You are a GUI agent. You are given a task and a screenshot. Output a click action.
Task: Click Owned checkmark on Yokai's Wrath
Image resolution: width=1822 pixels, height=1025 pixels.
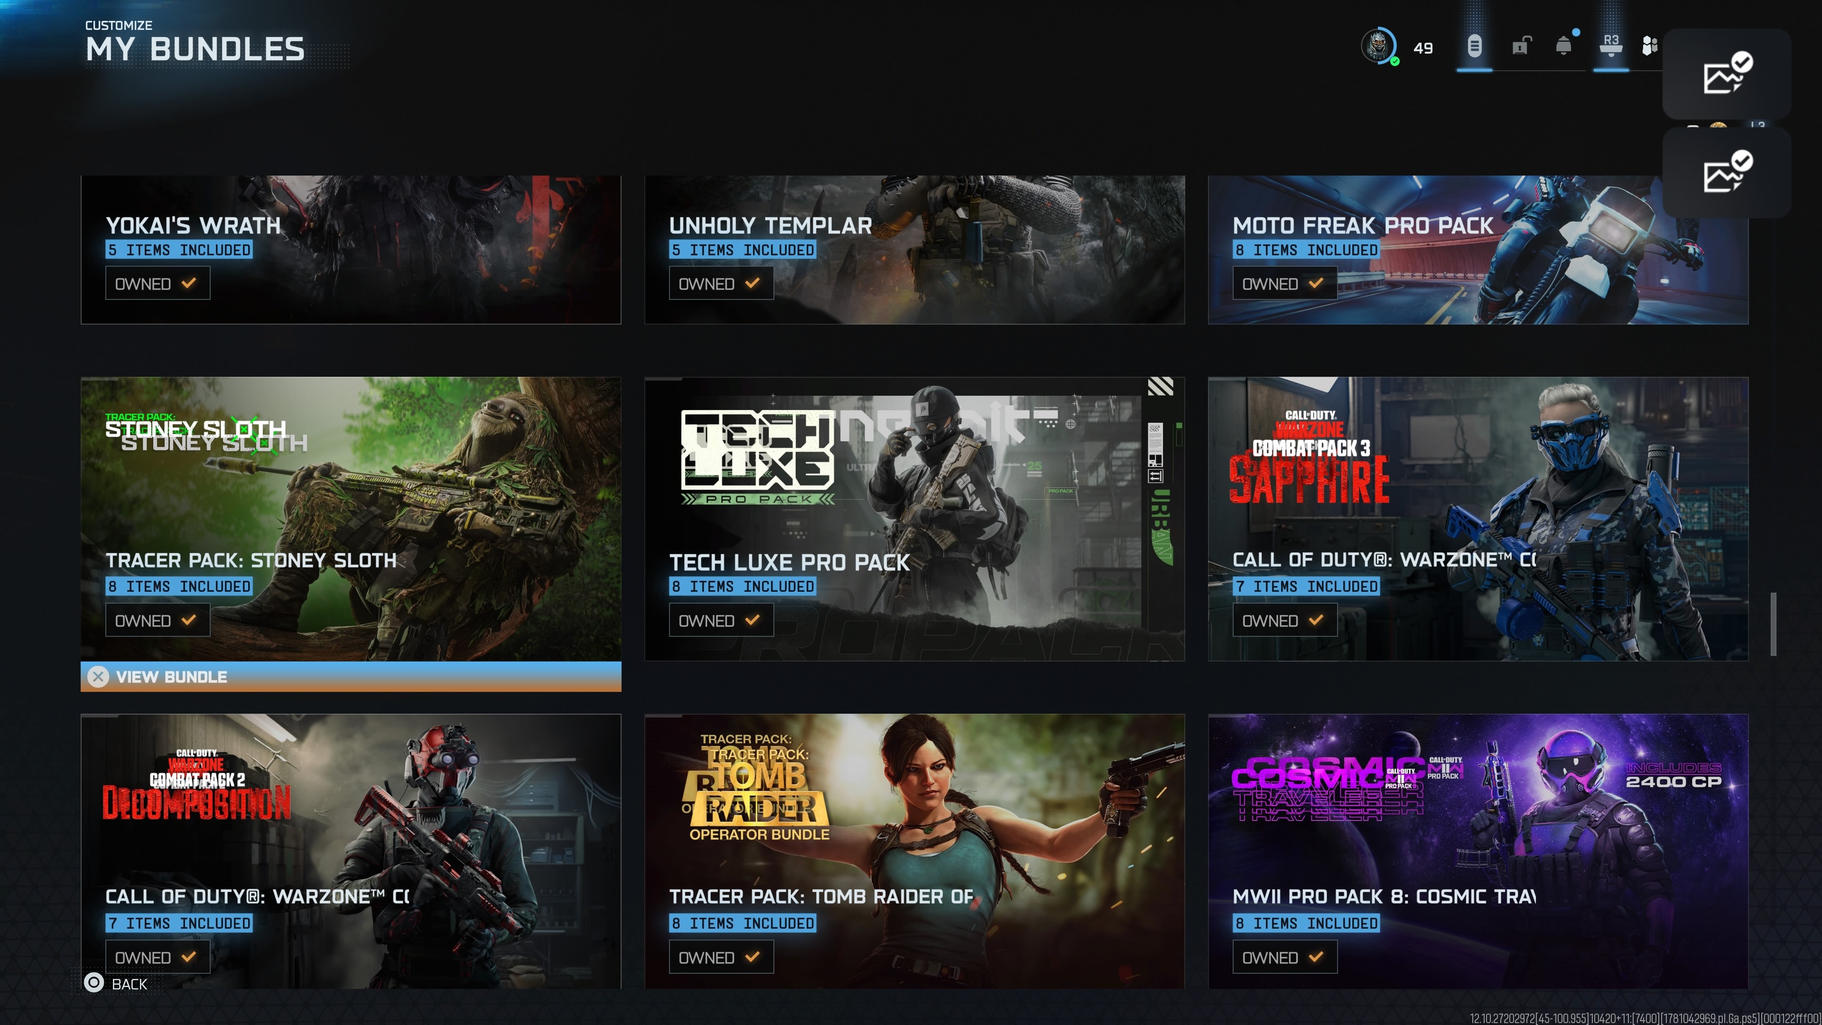[189, 284]
